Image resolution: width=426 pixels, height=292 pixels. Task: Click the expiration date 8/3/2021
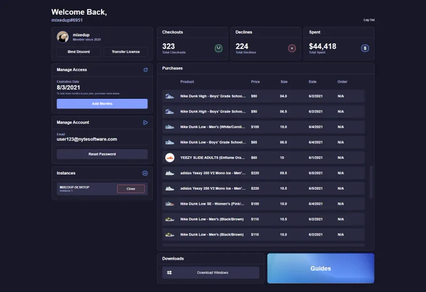(x=68, y=88)
